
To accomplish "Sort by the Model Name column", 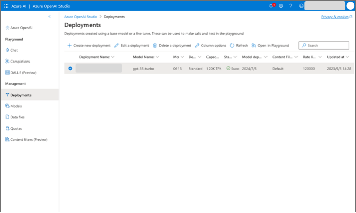I will click(145, 57).
